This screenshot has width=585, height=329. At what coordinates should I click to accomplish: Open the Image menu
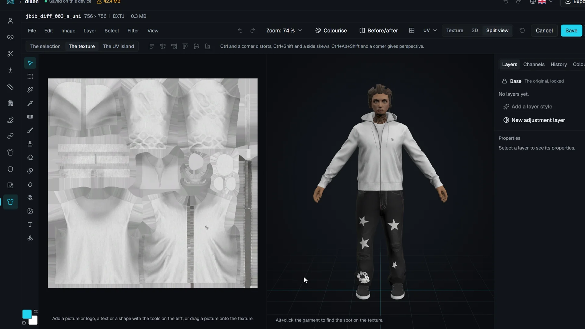[x=68, y=31]
